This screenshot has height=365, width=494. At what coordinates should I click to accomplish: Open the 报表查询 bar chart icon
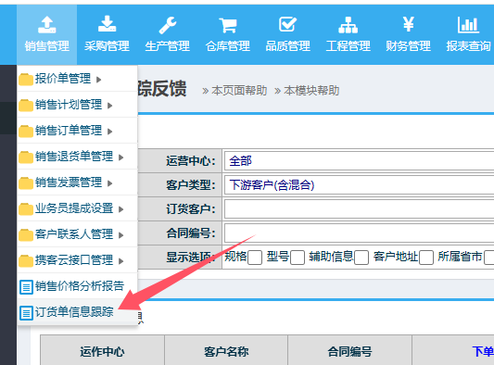click(468, 25)
